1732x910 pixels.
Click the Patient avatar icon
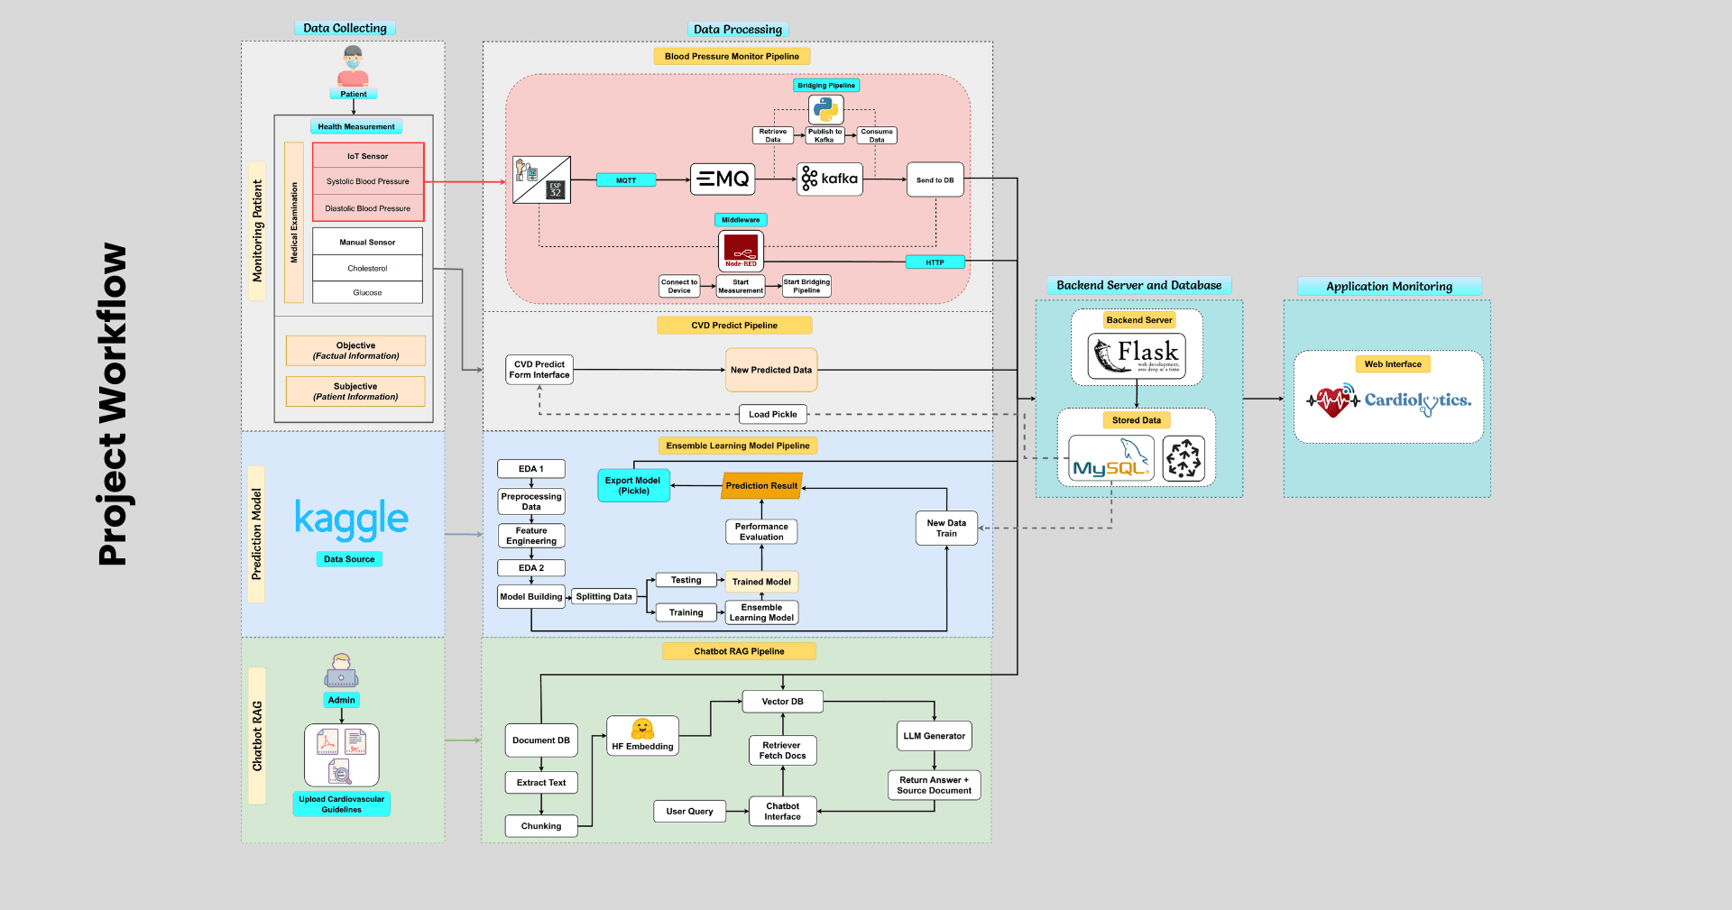353,66
